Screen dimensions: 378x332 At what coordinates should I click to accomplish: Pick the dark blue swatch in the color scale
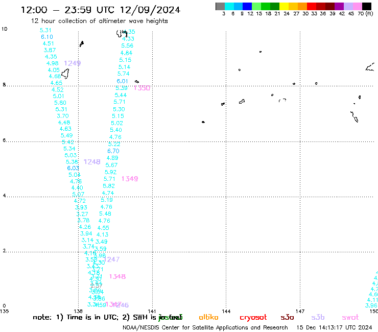tap(247, 6)
